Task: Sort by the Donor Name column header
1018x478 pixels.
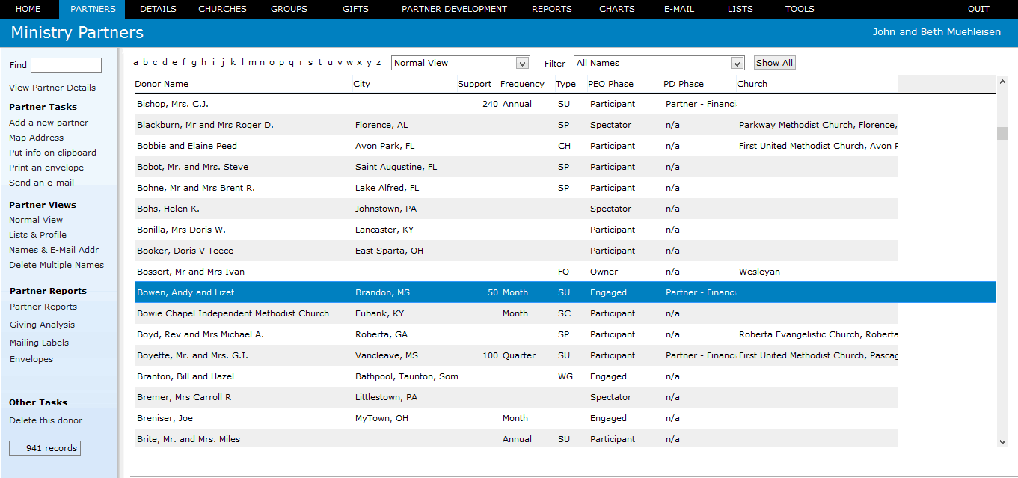Action: point(162,84)
